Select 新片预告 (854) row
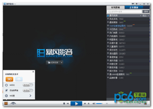The height and width of the screenshot is (109, 153). pyautogui.click(x=128, y=71)
